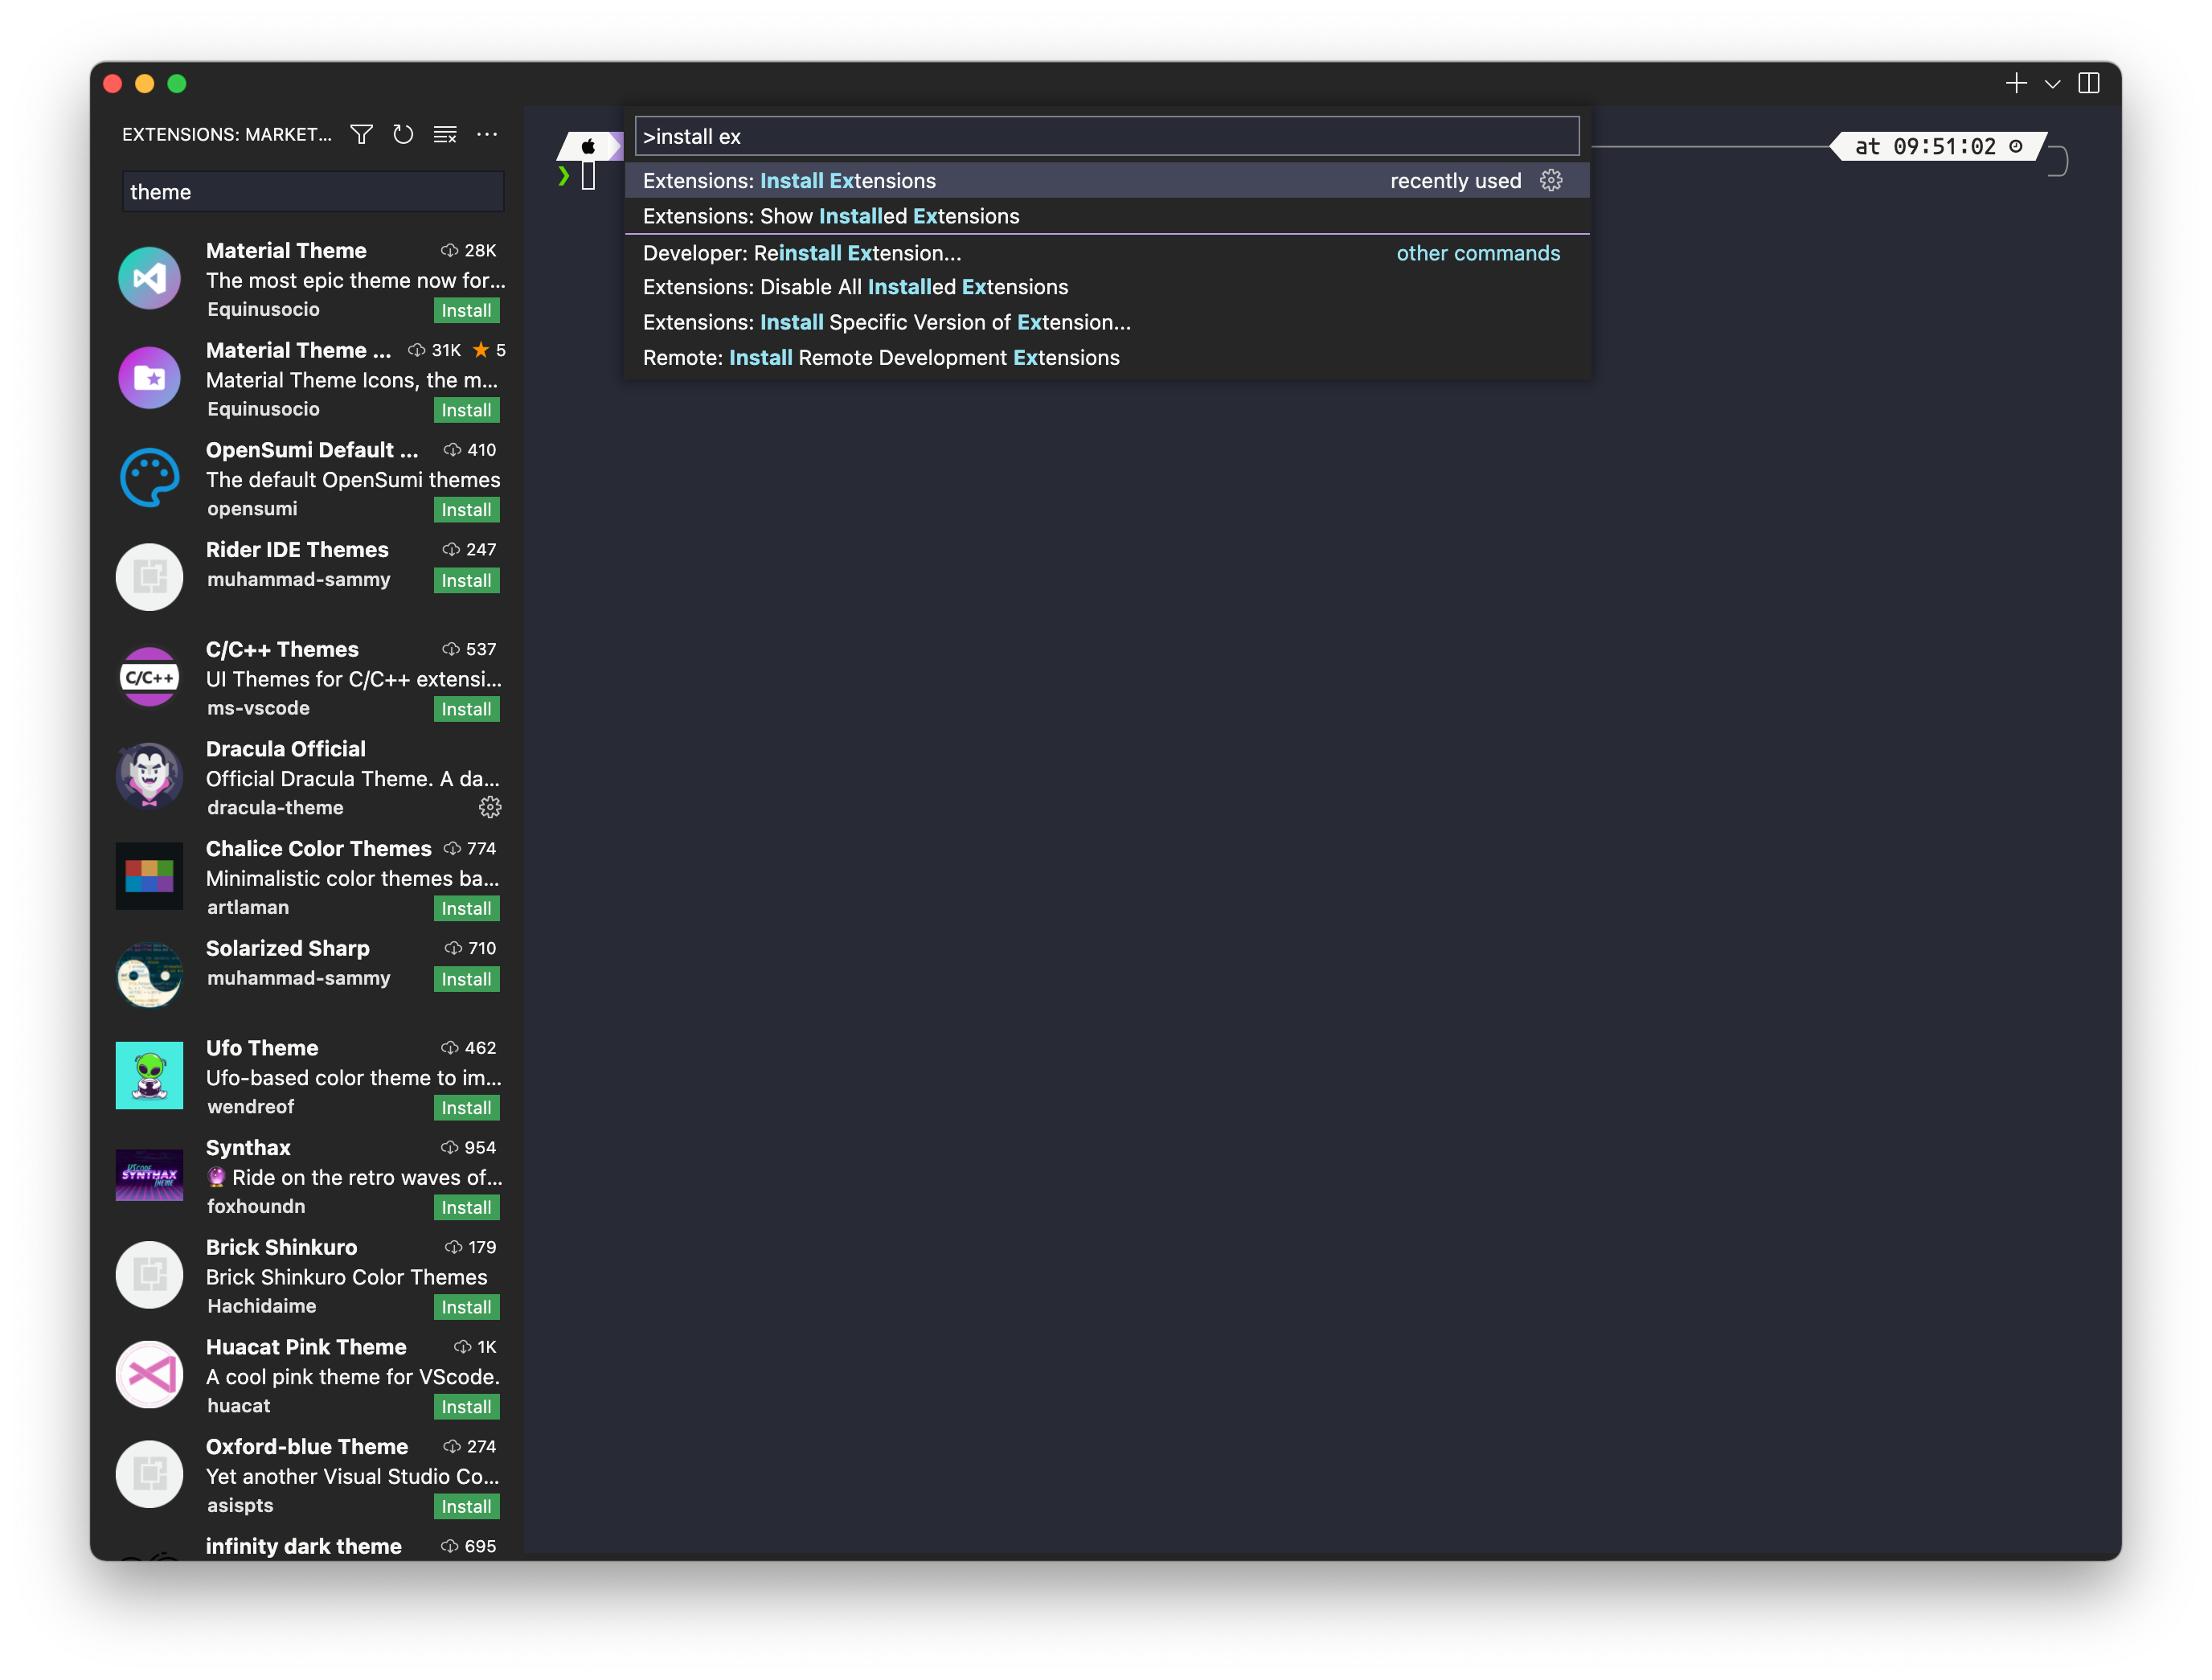The width and height of the screenshot is (2212, 1680).
Task: Click the command palette input field
Action: pos(1106,136)
